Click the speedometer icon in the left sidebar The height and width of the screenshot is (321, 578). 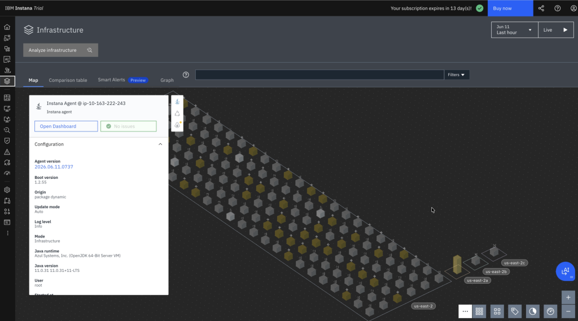tap(7, 173)
